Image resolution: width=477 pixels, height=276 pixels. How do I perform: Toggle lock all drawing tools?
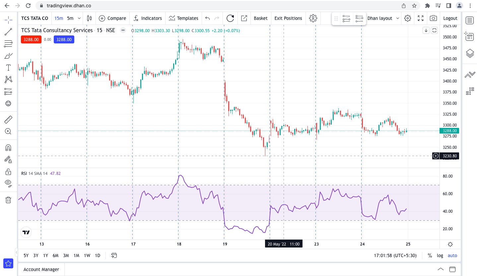click(8, 172)
